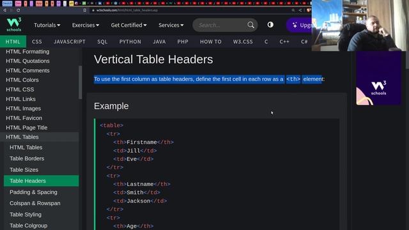Screen dimensions: 409x230
Task: Click the Example heading
Action: click(x=111, y=106)
